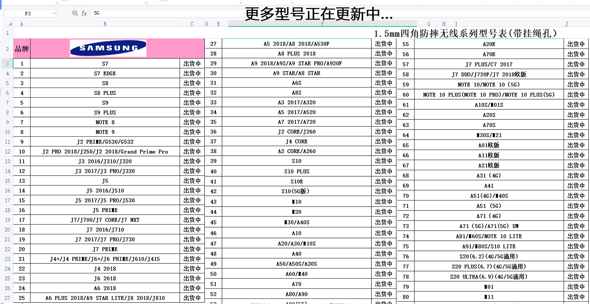Select the A9 STAR/A8 STAR cell
590x304 pixels.
click(296, 73)
